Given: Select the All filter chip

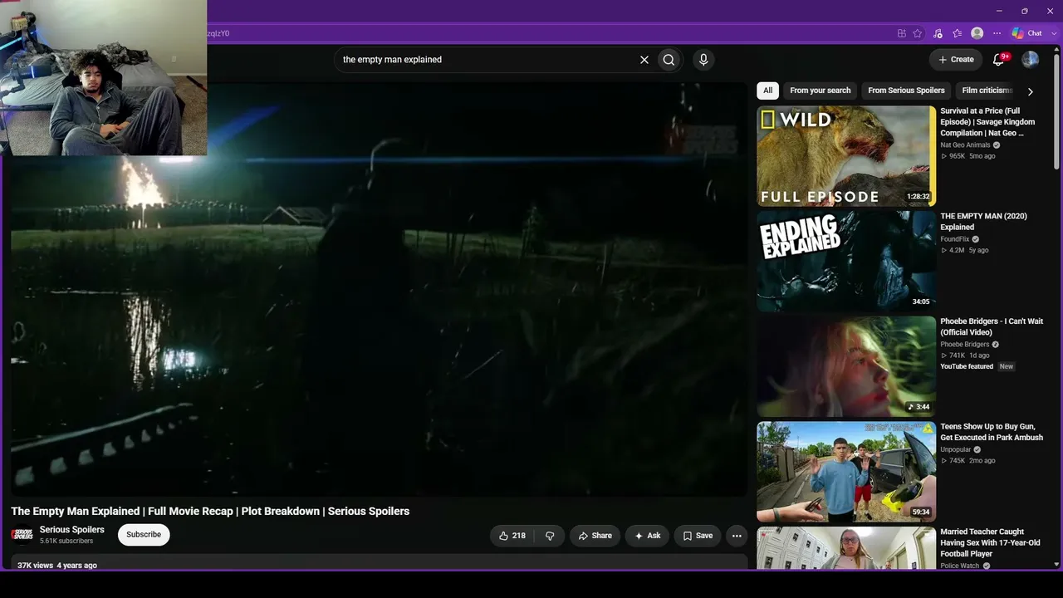Looking at the screenshot, I should coord(768,91).
